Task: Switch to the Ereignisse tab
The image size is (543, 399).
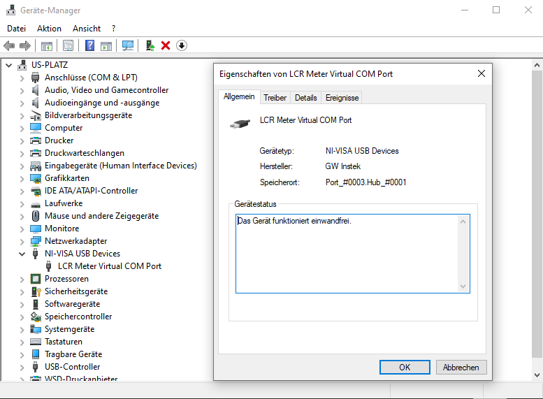Action: (342, 98)
